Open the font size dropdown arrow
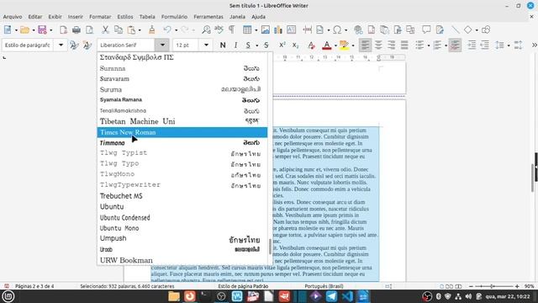This screenshot has width=538, height=303. (206, 45)
